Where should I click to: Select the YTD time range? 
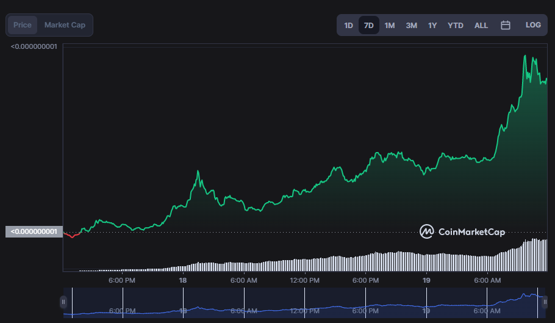click(455, 25)
